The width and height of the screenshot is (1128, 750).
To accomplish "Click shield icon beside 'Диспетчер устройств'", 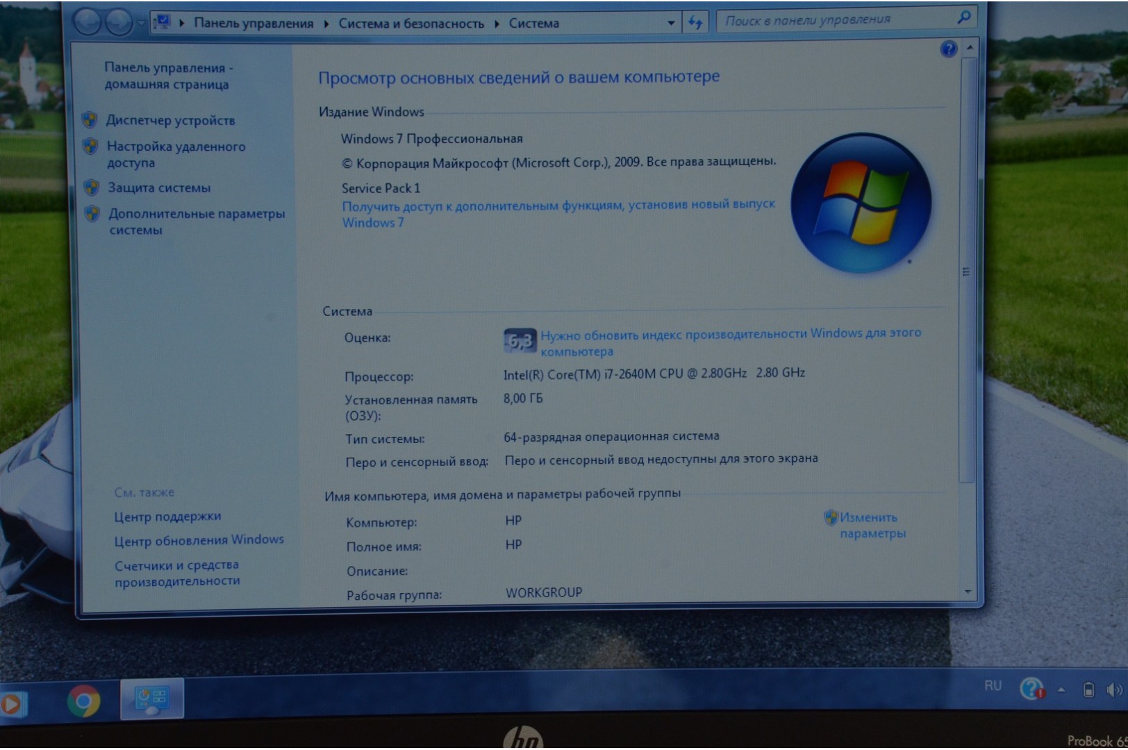I will click(x=90, y=119).
